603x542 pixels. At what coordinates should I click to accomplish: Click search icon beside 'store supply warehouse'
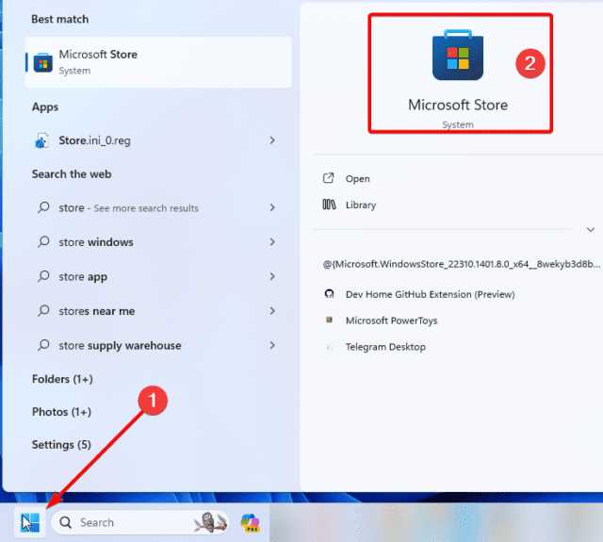coord(43,345)
